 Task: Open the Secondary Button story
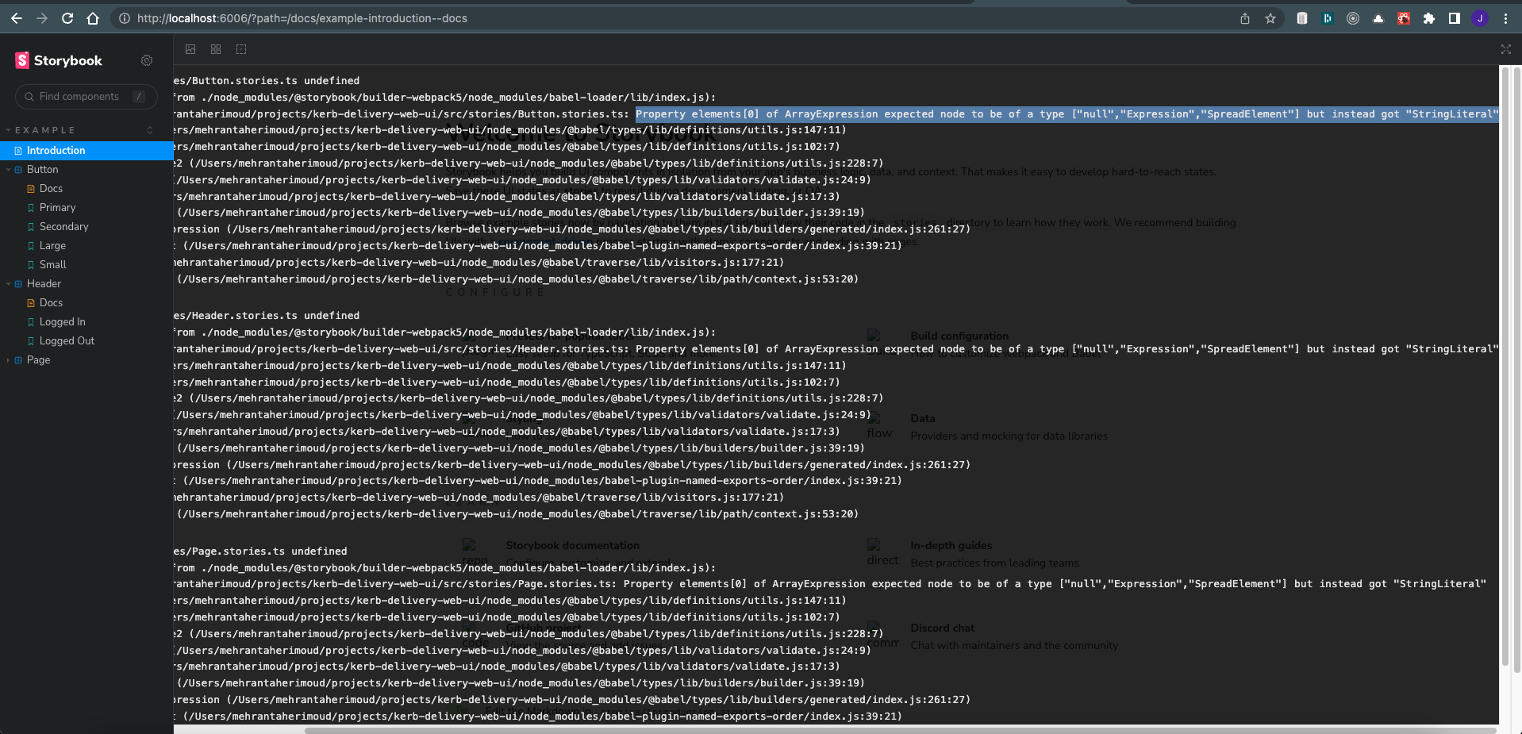click(63, 226)
